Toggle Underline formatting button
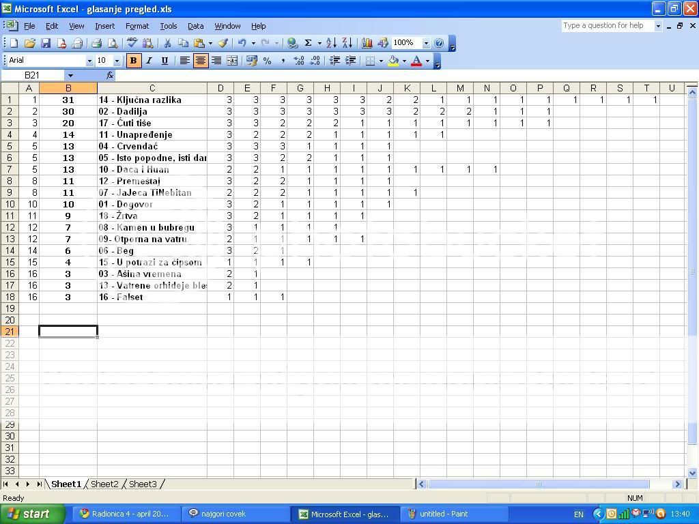 [x=165, y=61]
